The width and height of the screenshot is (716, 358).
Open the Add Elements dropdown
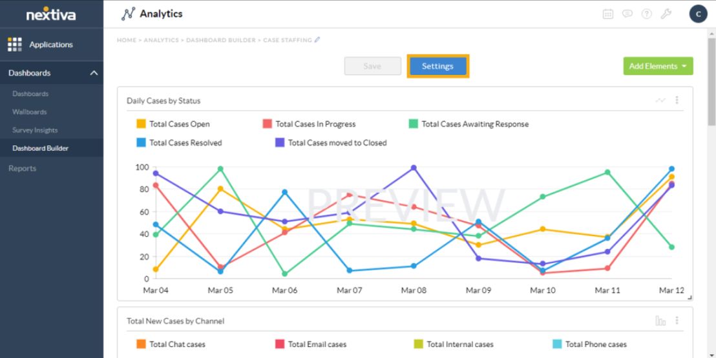658,66
